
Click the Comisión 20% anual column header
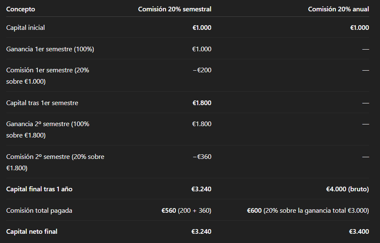point(338,9)
